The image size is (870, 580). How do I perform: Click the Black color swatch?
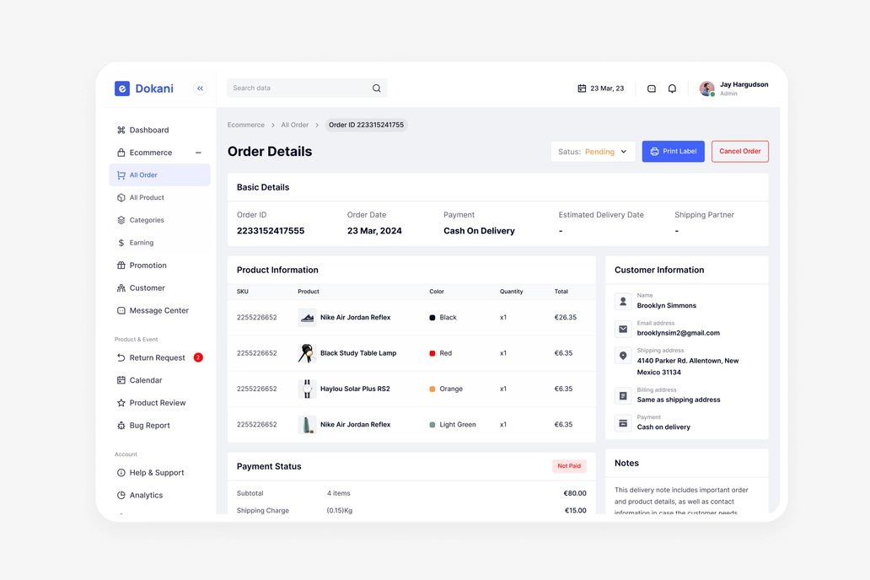[432, 318]
